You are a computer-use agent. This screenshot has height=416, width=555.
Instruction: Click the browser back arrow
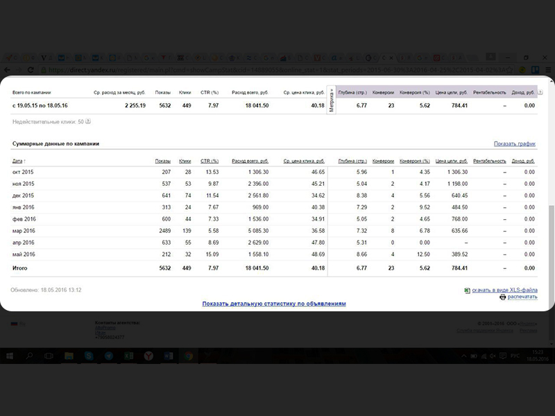tap(7, 70)
